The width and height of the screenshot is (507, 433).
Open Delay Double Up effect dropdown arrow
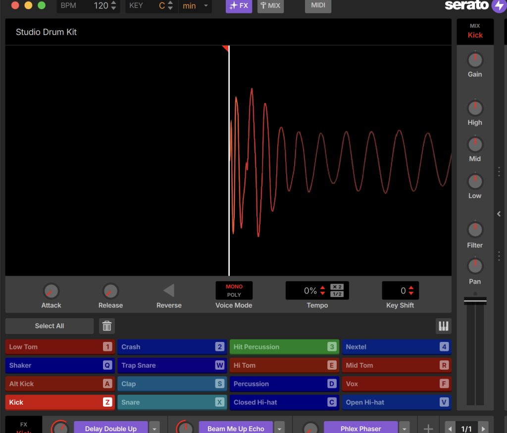(154, 429)
